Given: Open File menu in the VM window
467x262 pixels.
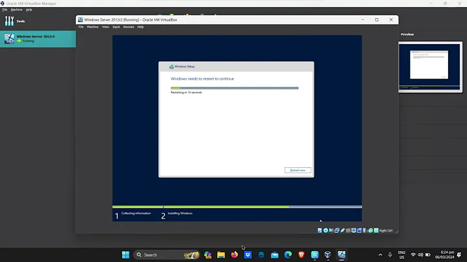Looking at the screenshot, I should 80,27.
